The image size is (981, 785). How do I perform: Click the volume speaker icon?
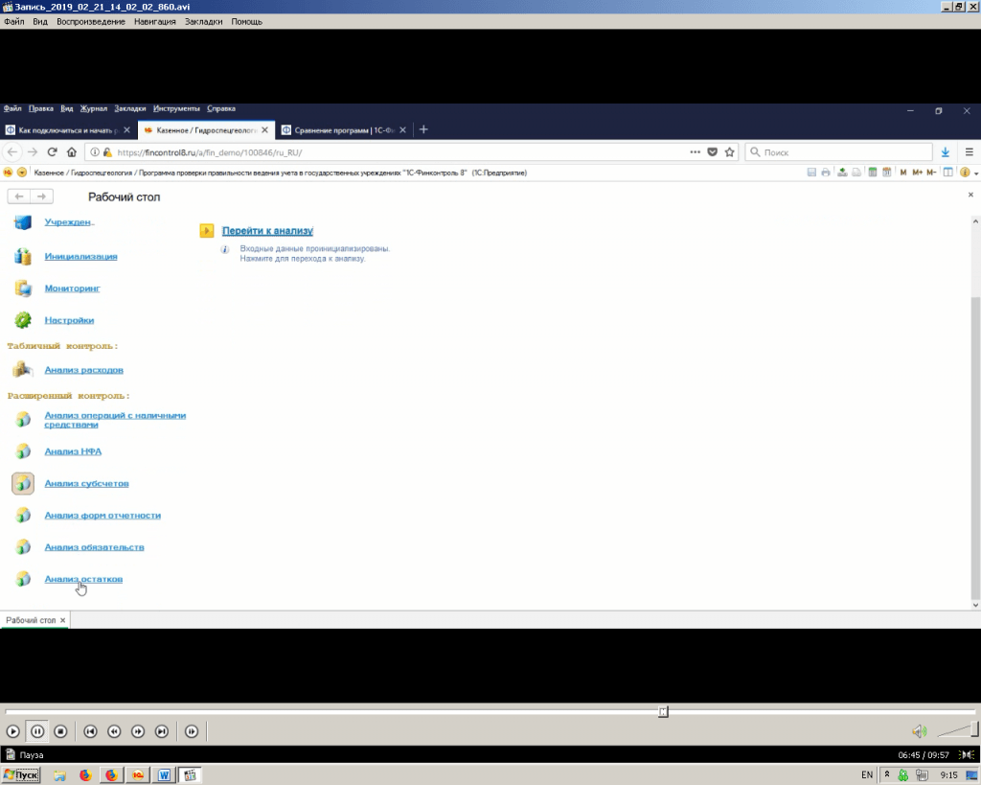919,731
